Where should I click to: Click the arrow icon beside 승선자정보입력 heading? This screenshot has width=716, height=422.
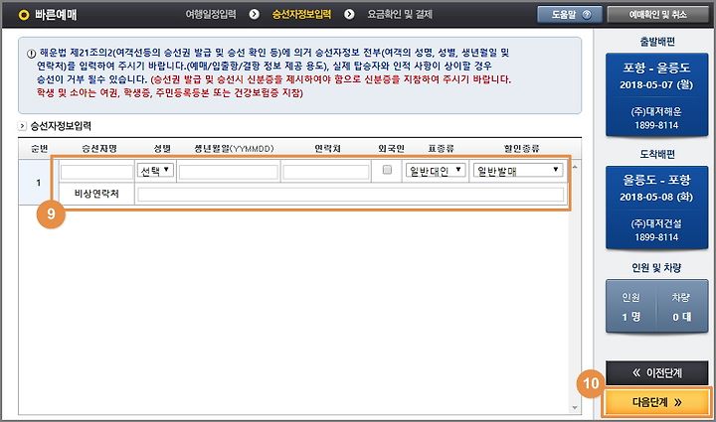coord(22,126)
